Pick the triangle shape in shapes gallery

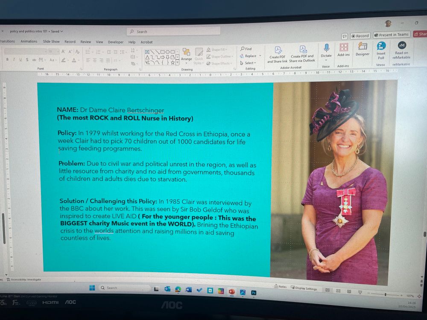pos(147,57)
